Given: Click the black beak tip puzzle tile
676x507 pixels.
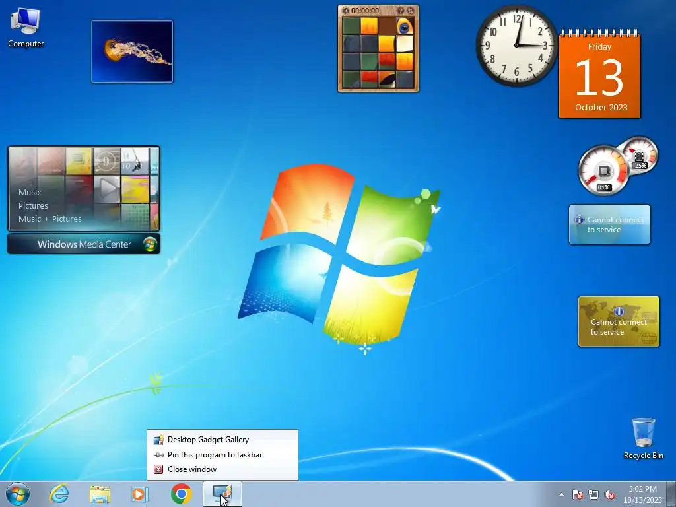Looking at the screenshot, I should tap(387, 79).
